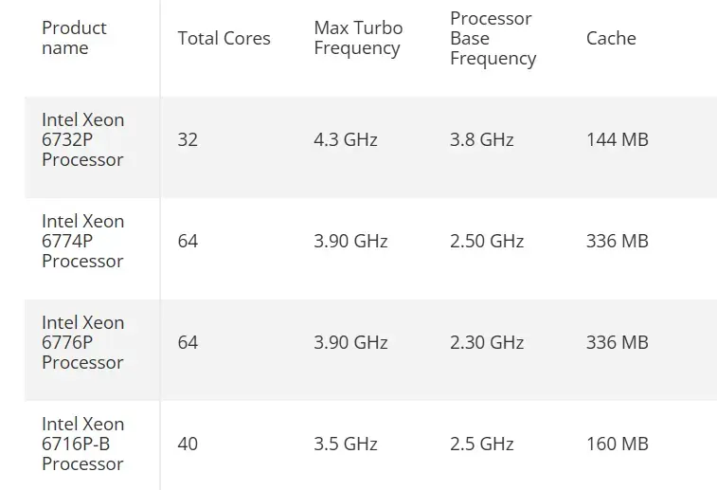
Task: Select the 3.8 GHz base frequency cell
Action: [481, 139]
